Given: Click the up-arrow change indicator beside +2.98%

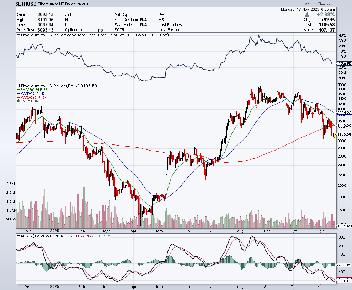Looking at the screenshot, I should 307,15.
